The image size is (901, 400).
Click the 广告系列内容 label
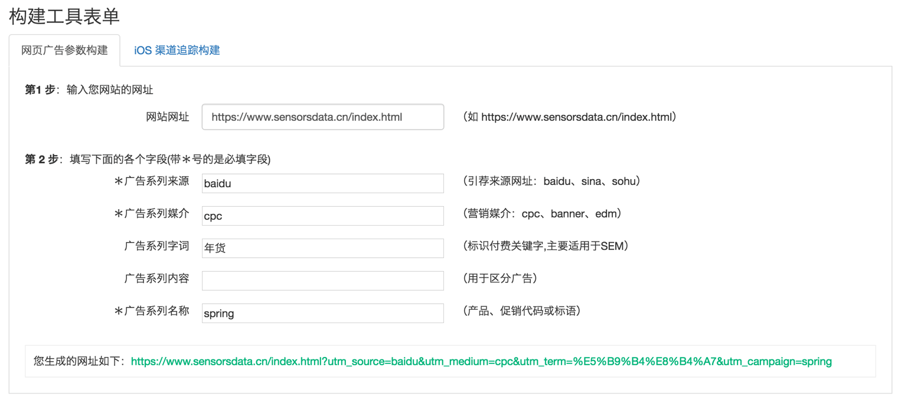click(x=156, y=279)
